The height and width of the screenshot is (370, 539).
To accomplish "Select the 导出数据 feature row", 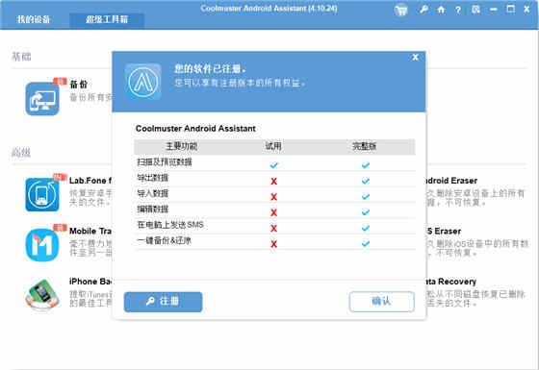I will click(274, 179).
